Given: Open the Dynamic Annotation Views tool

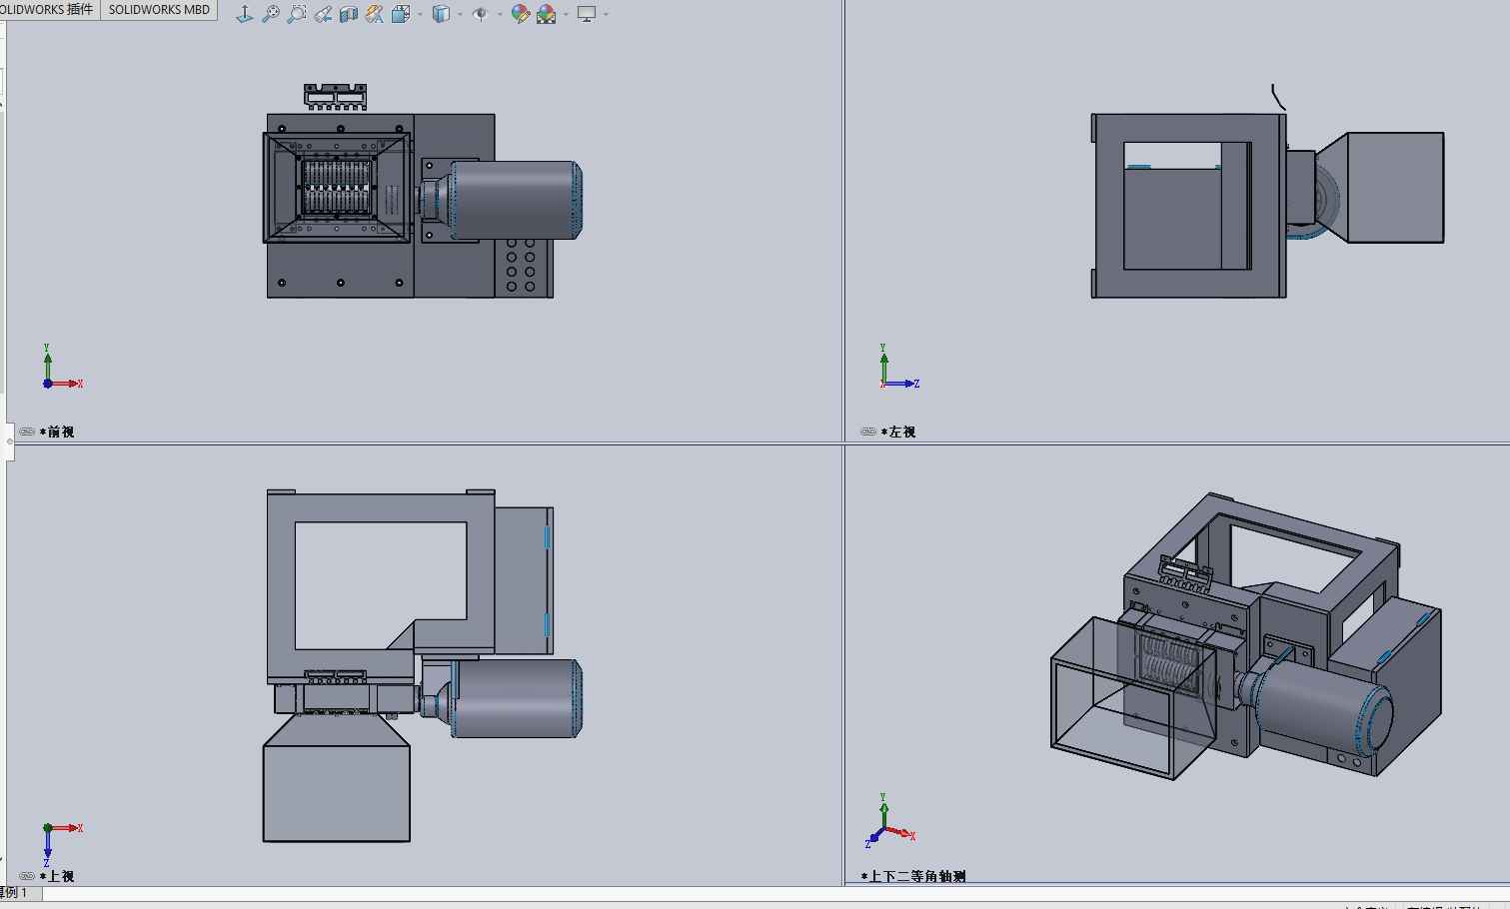Looking at the screenshot, I should coord(375,14).
